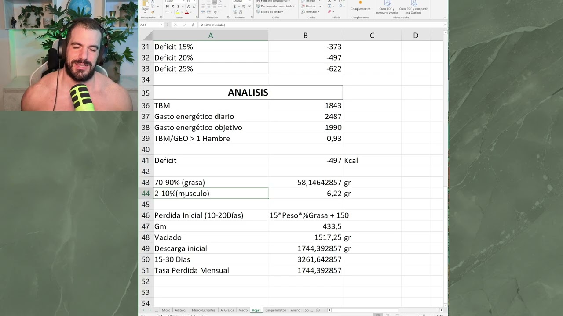Image resolution: width=563 pixels, height=316 pixels.
Task: Click the next sheet navigation arrow
Action: [150, 310]
